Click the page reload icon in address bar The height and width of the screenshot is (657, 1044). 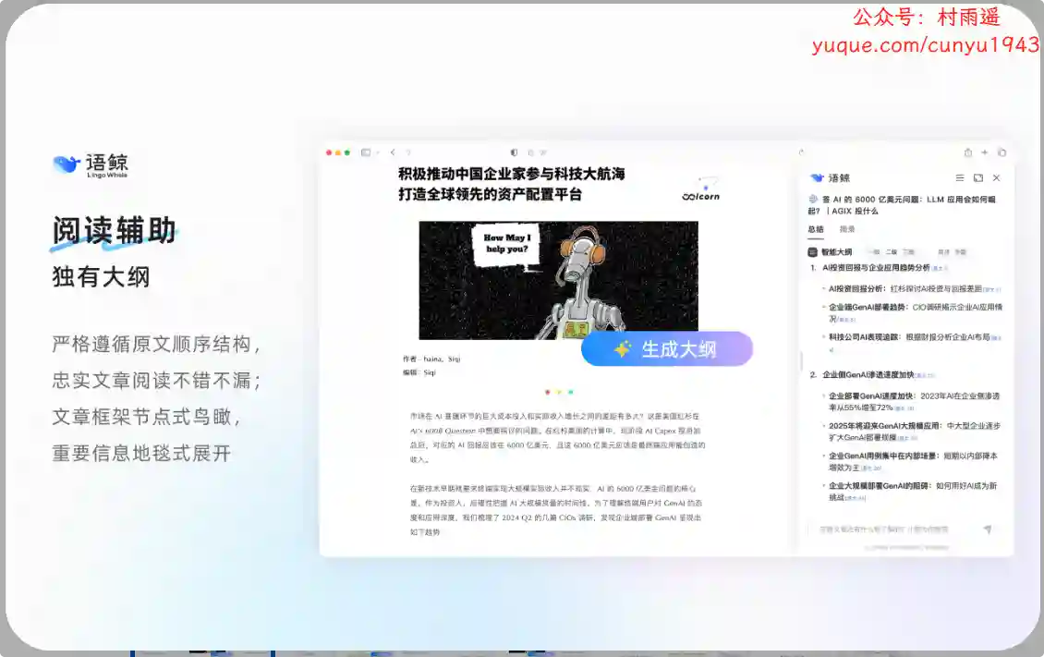click(802, 152)
